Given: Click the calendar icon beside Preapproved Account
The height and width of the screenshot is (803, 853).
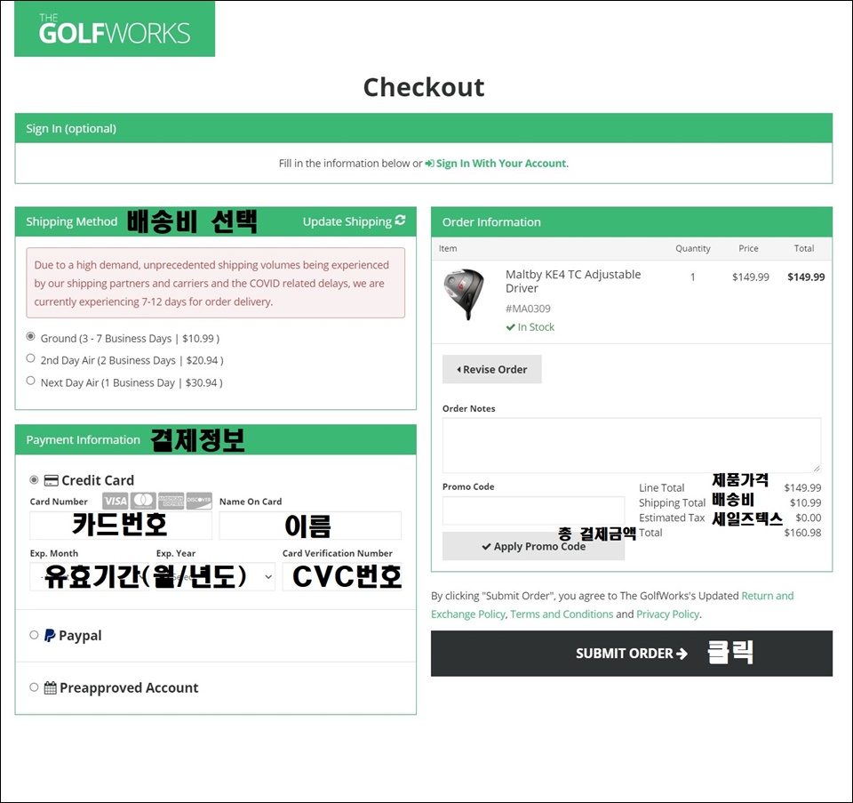Looking at the screenshot, I should coord(50,687).
